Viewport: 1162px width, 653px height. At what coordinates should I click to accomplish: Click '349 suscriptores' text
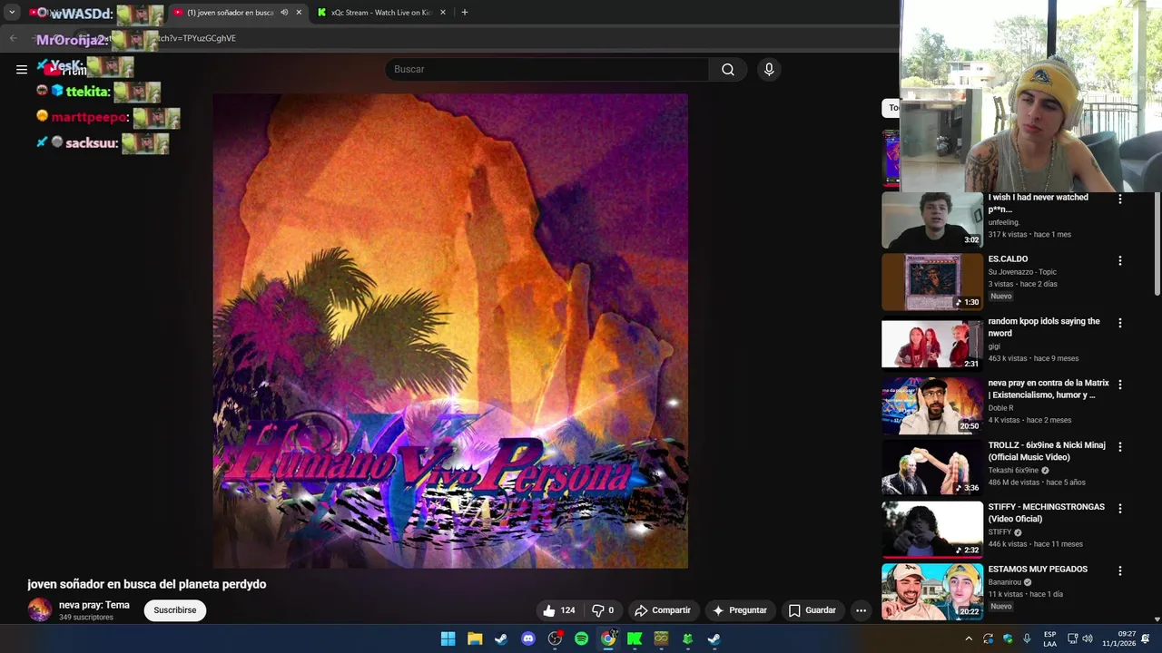pos(86,618)
